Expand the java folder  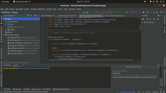pyautogui.click(x=6, y=24)
